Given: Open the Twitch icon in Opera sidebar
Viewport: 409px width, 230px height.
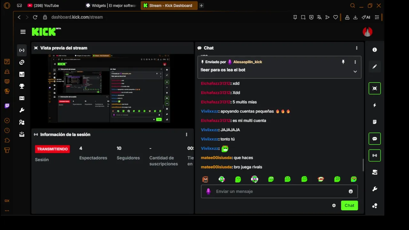Looking at the screenshot, I should [7, 106].
